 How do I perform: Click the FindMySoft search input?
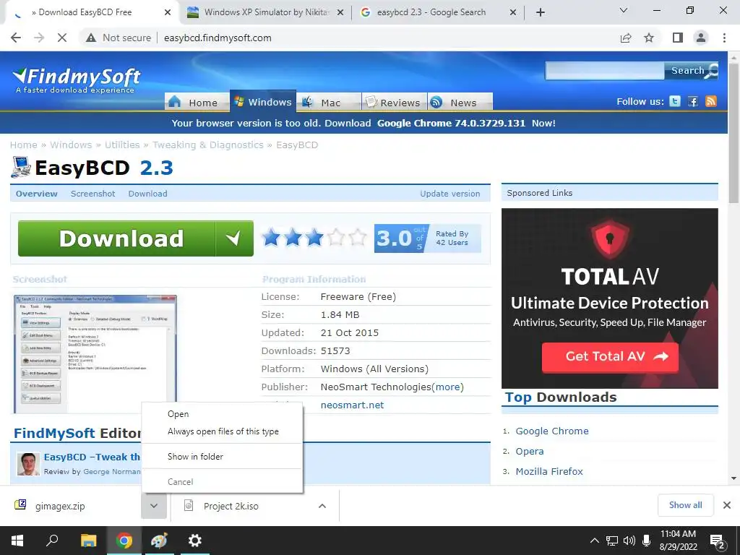[605, 71]
